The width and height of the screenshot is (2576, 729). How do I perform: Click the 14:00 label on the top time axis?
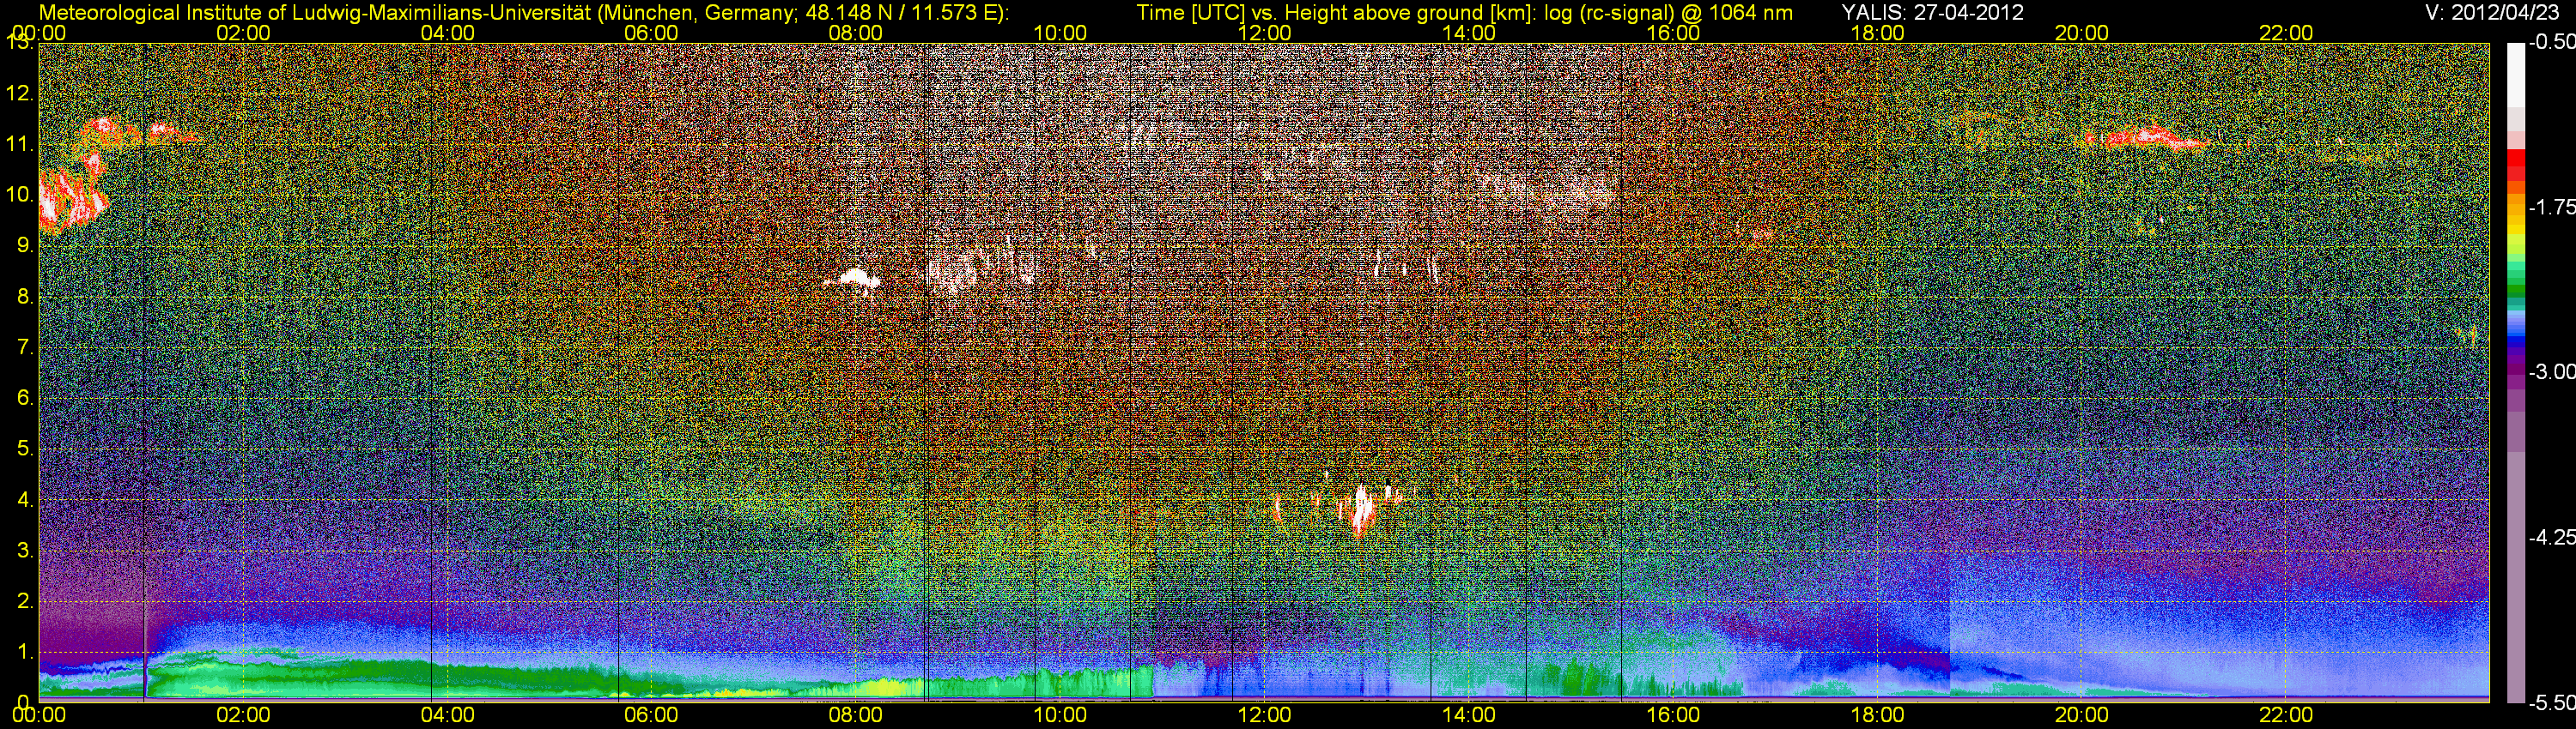point(1469,33)
